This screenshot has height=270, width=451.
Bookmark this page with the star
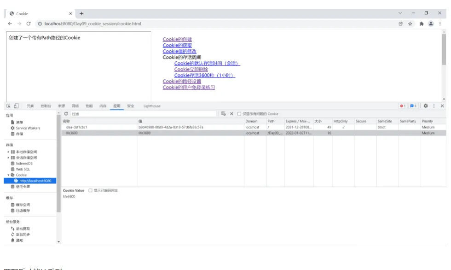410,24
